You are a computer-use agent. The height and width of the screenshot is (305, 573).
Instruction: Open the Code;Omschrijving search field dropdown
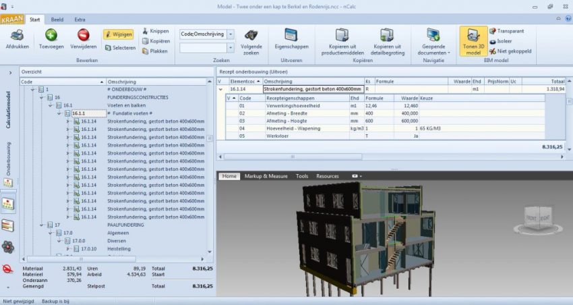point(231,34)
